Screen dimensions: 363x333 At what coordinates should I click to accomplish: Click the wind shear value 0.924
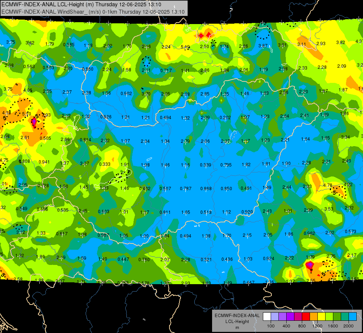[268, 258]
